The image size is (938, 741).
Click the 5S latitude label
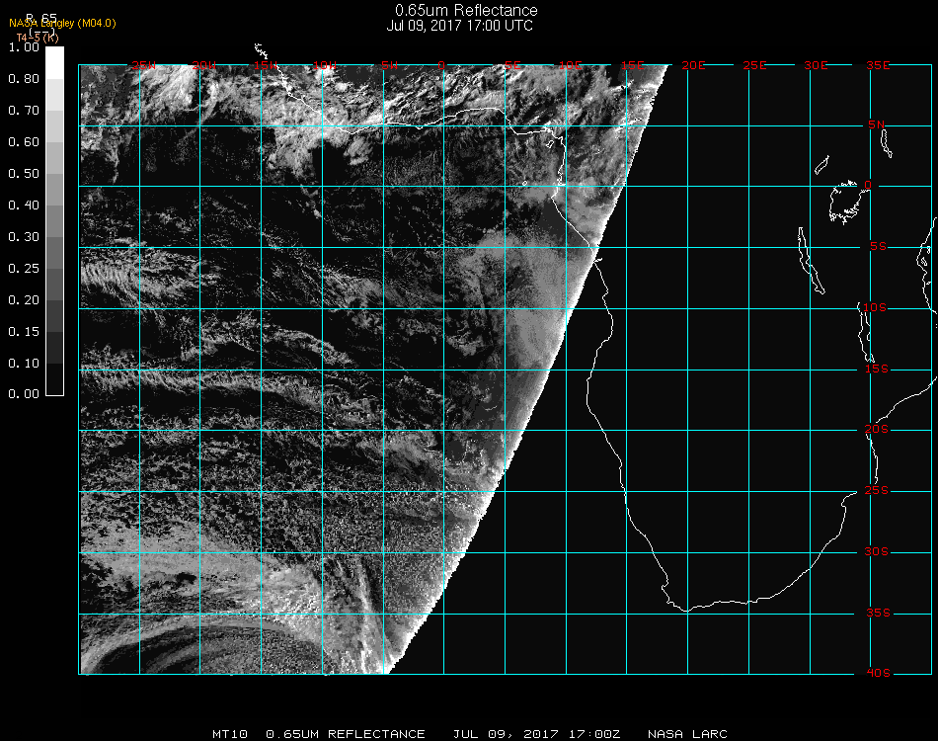878,247
